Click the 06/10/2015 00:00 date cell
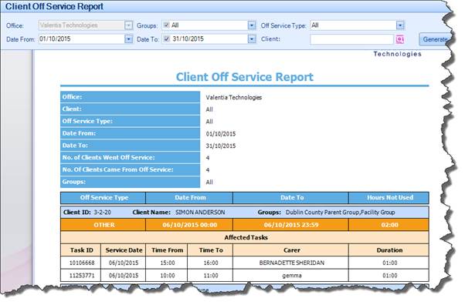Image resolution: width=465 pixels, height=305 pixels. [189, 225]
